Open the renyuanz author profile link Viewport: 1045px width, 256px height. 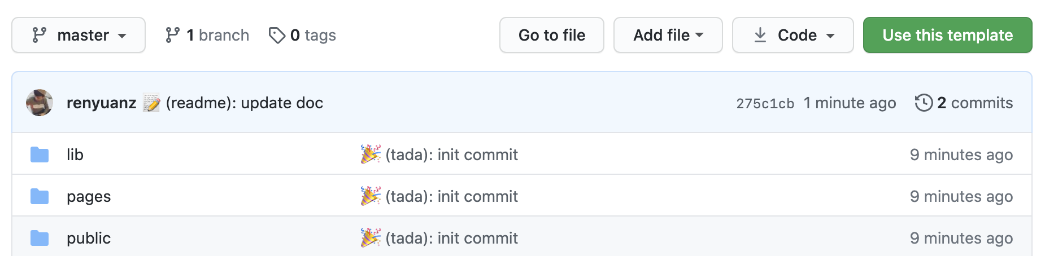click(102, 103)
